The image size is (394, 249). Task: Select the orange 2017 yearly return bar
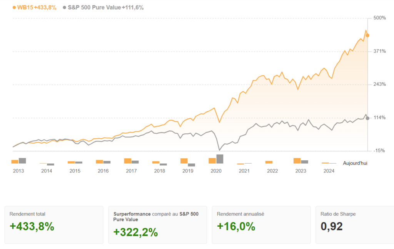[x=128, y=161]
